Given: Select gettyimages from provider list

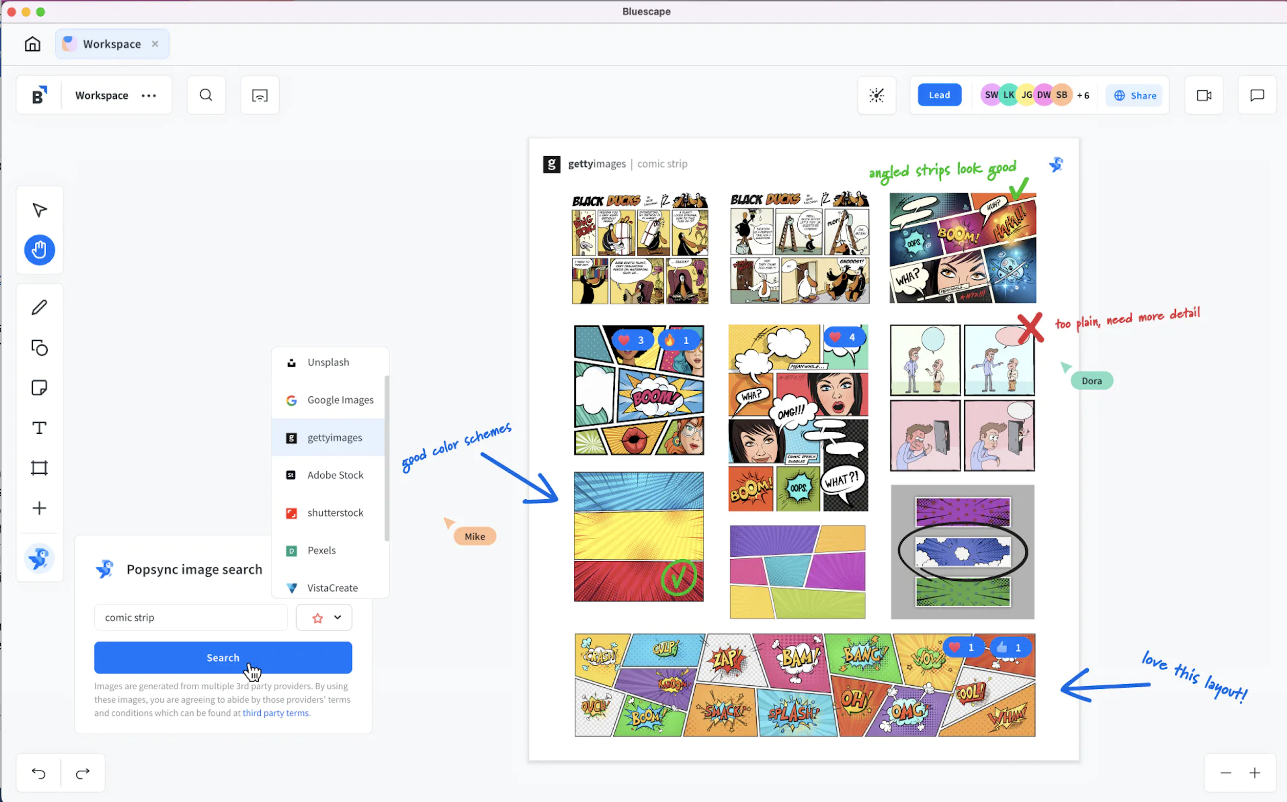Looking at the screenshot, I should coord(336,436).
